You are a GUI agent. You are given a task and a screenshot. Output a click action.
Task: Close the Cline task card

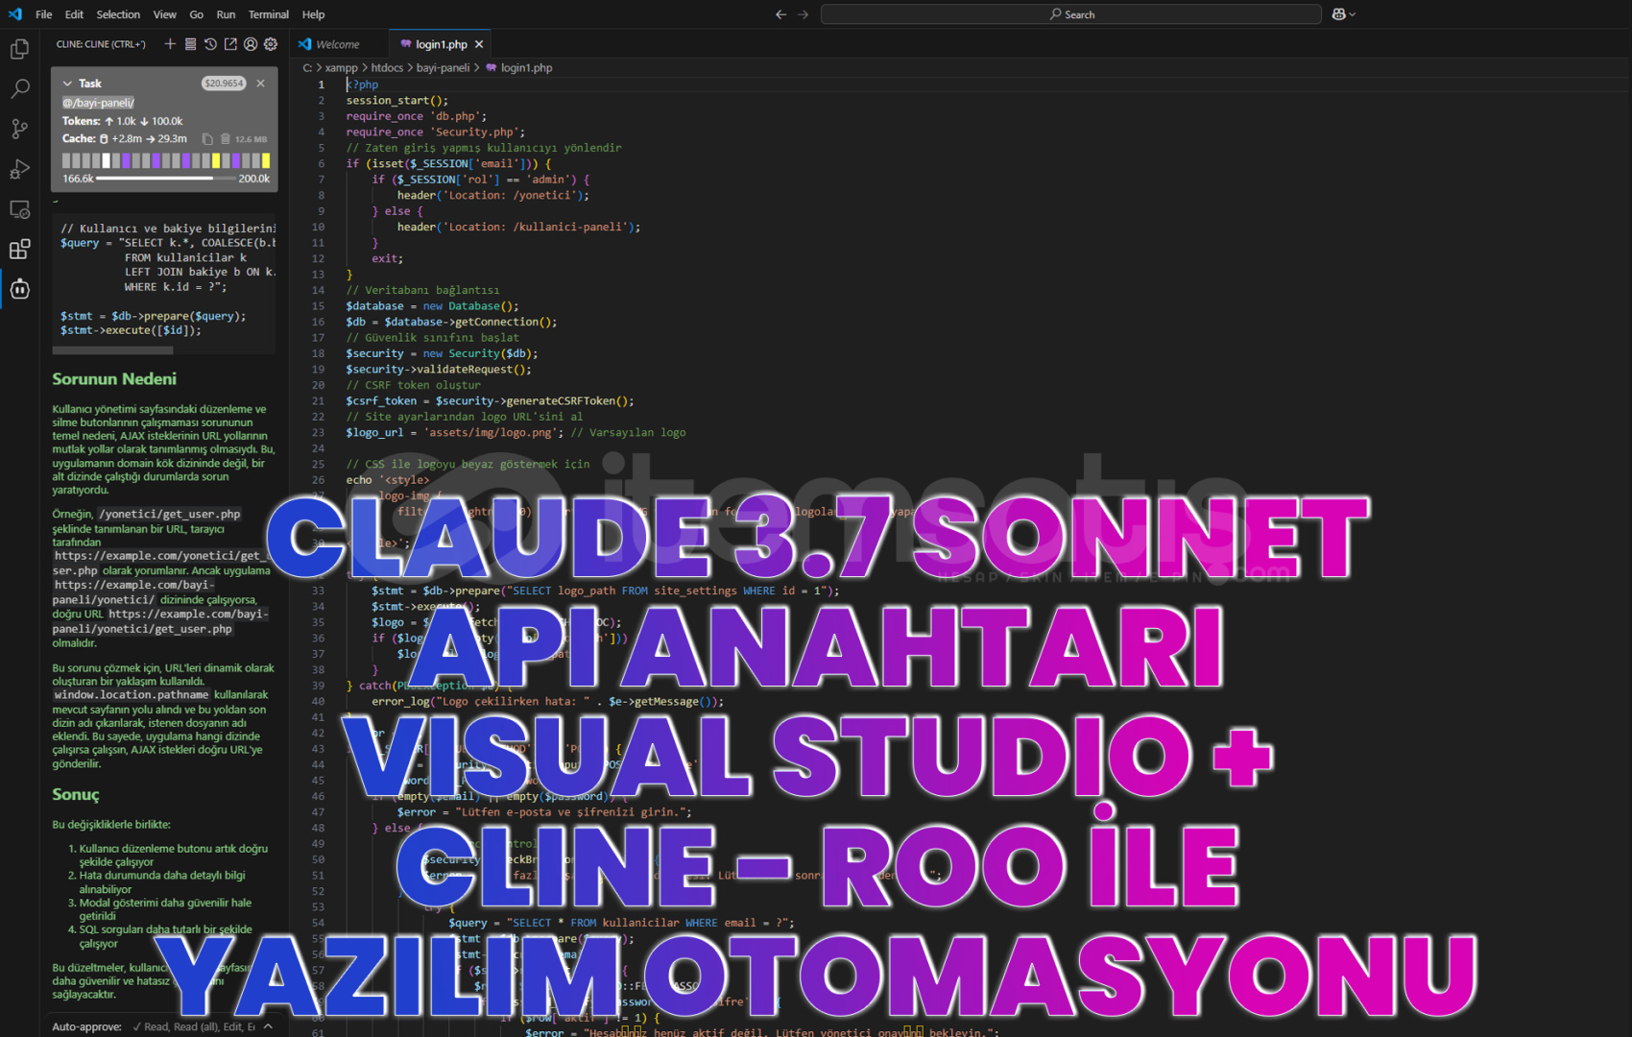(260, 84)
